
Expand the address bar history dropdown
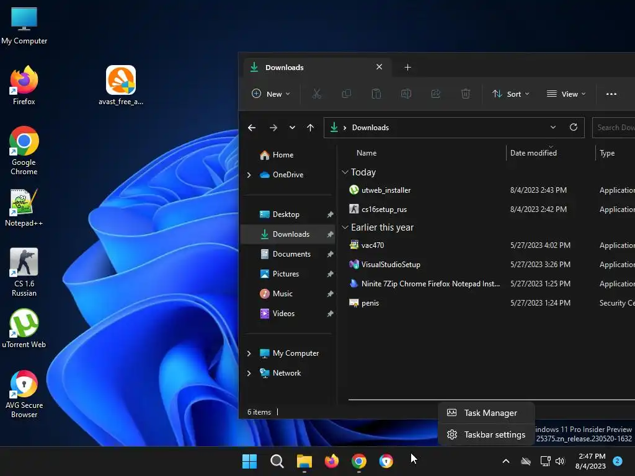click(553, 127)
